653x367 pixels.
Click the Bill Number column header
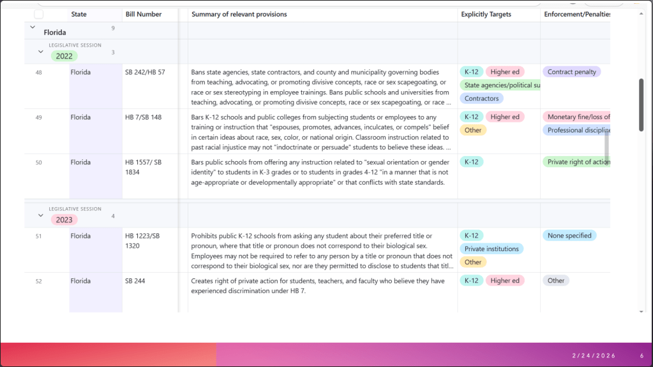(x=143, y=14)
